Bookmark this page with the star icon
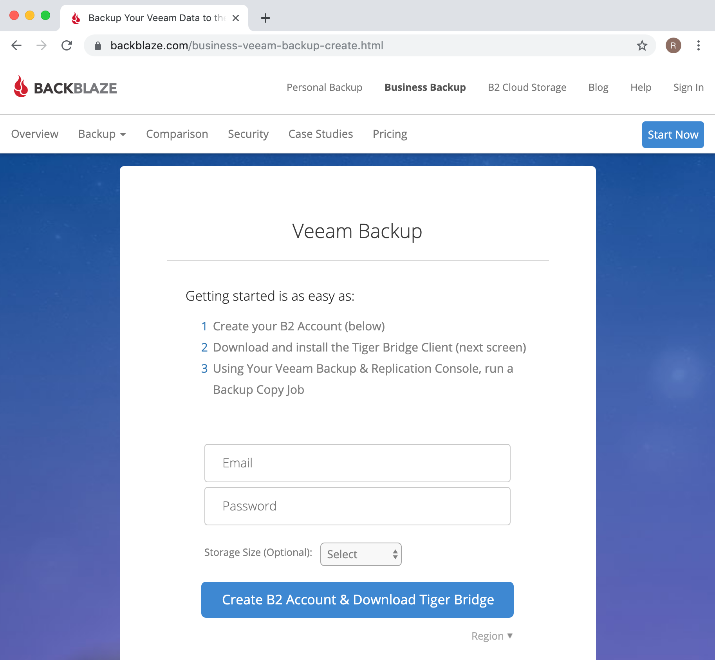Viewport: 715px width, 660px height. (642, 45)
